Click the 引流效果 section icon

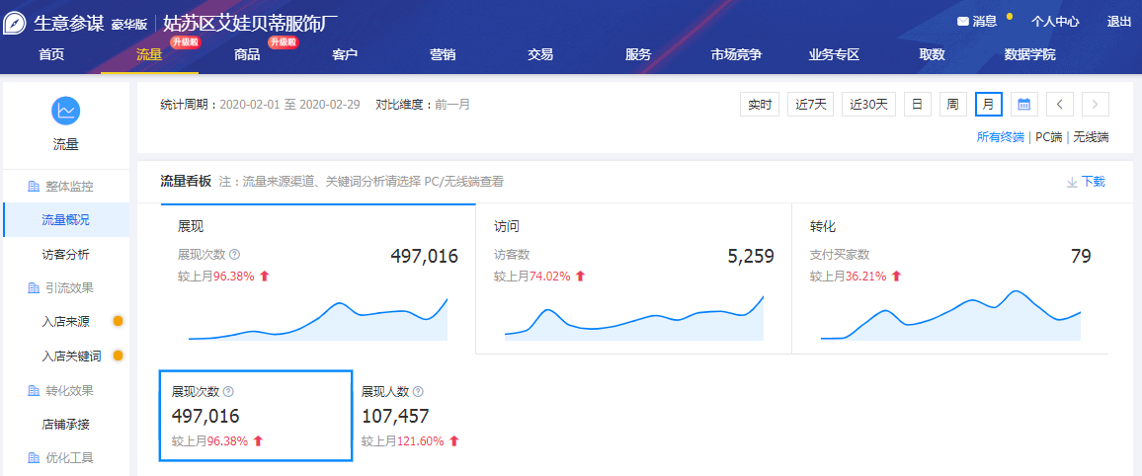click(33, 288)
